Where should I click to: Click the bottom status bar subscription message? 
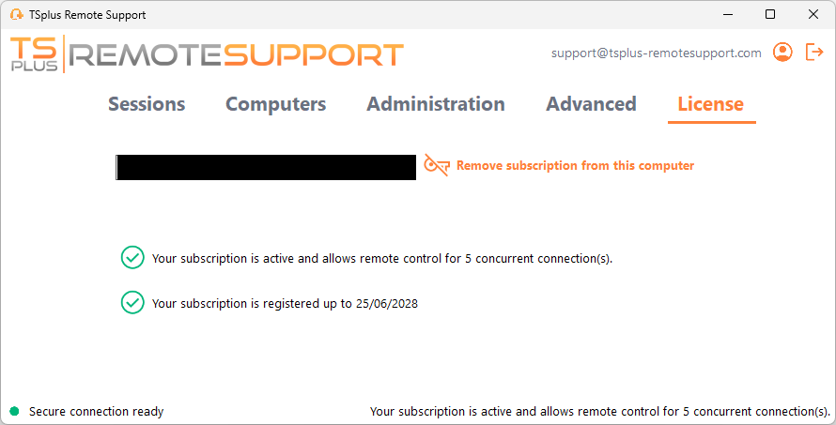pyautogui.click(x=599, y=411)
